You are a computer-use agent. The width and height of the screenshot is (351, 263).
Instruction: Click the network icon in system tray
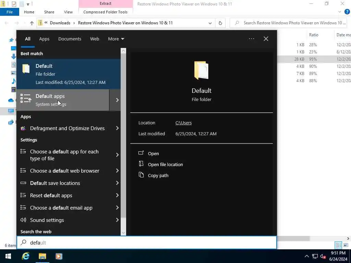[315, 256]
